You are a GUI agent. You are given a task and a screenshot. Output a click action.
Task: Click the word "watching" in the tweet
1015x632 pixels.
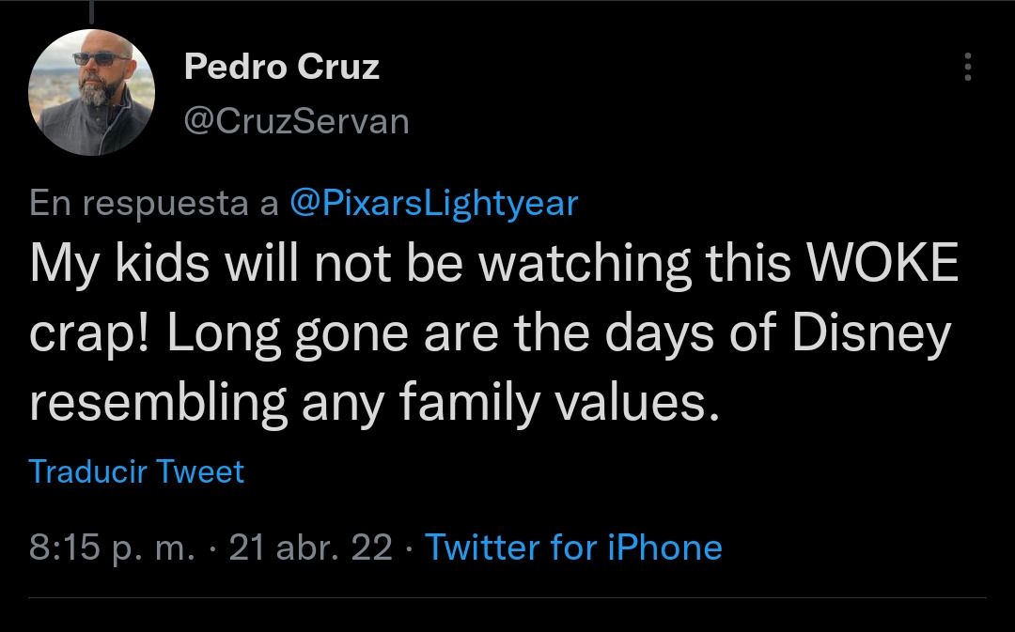pos(574,264)
